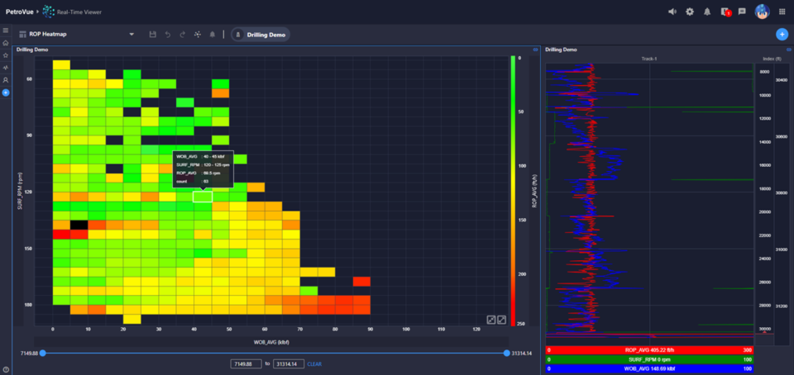Mute sound with the speaker icon
The width and height of the screenshot is (794, 375).
pyautogui.click(x=672, y=12)
